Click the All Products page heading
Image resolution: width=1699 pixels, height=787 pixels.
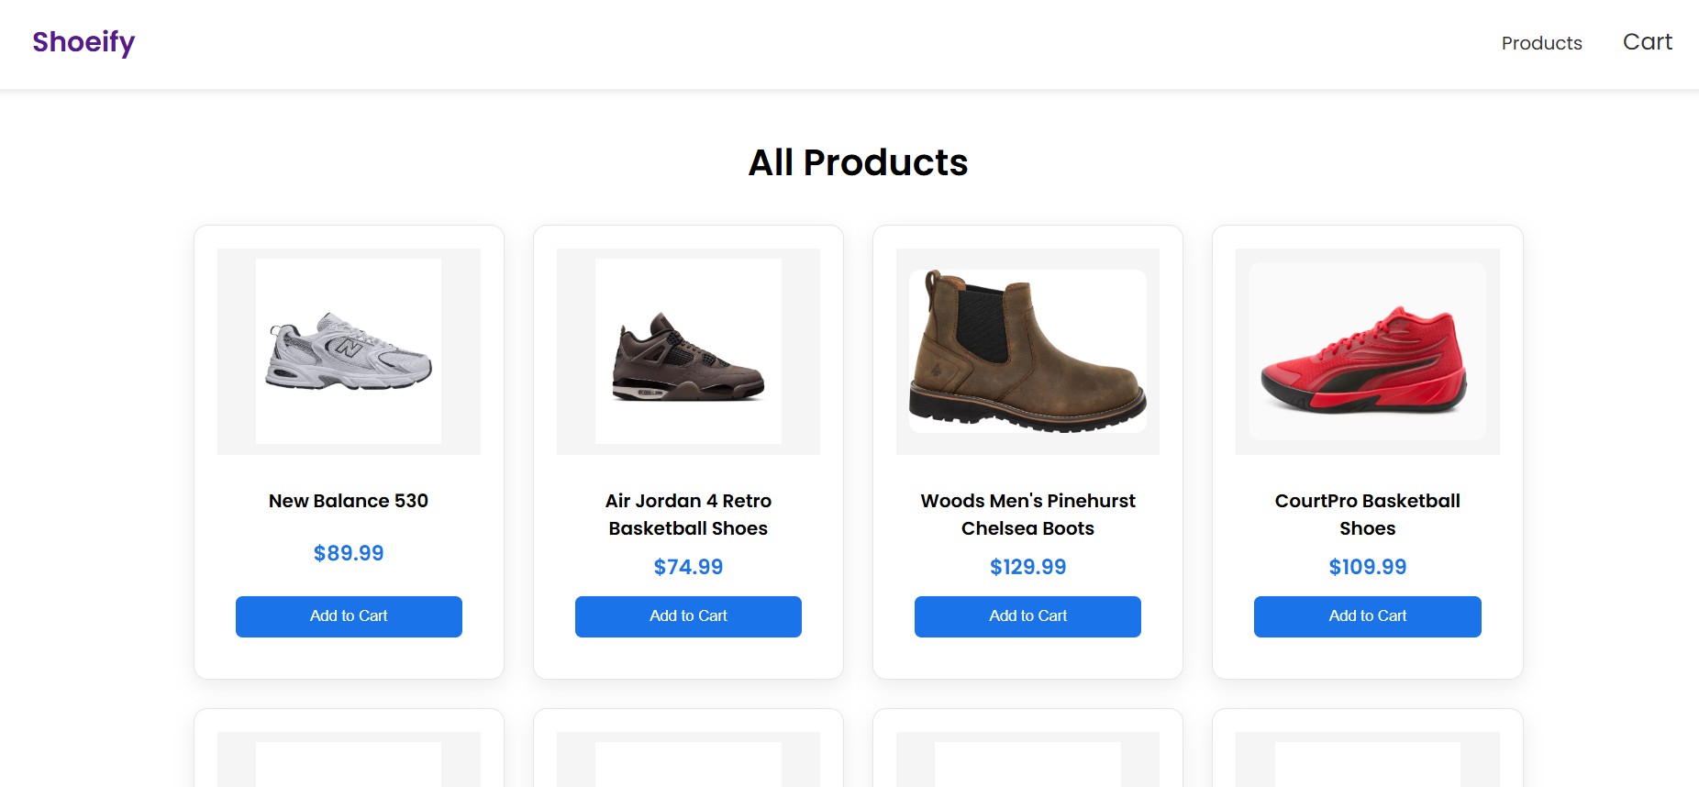[858, 162]
